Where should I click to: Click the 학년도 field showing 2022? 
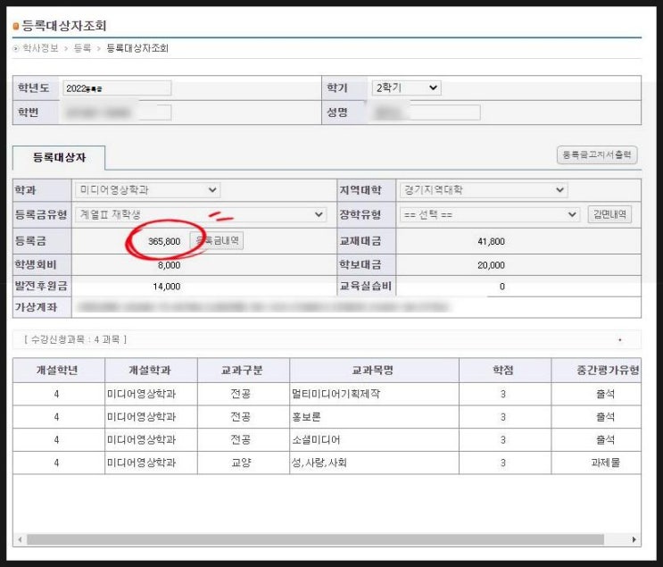point(117,88)
